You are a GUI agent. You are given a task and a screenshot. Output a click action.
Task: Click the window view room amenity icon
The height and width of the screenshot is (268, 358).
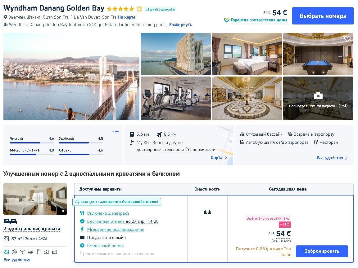[x=6, y=252]
